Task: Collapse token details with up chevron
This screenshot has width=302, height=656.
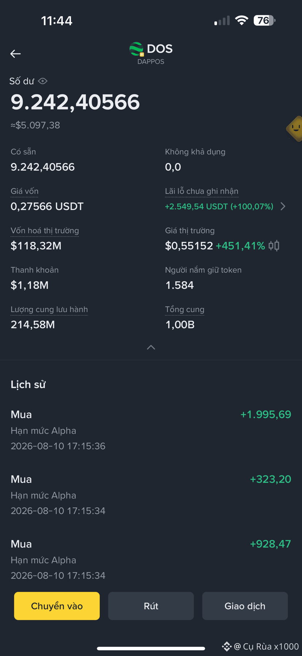Action: coord(151,347)
